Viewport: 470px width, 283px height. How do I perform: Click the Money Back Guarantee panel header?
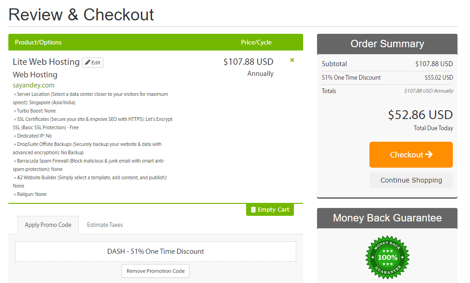tap(387, 218)
